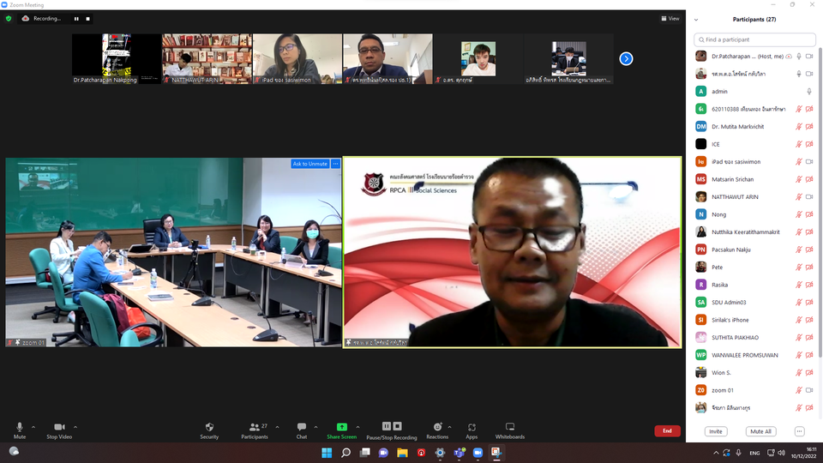This screenshot has width=823, height=463.
Task: Pause the recording from the bottom toolbar
Action: click(x=386, y=426)
